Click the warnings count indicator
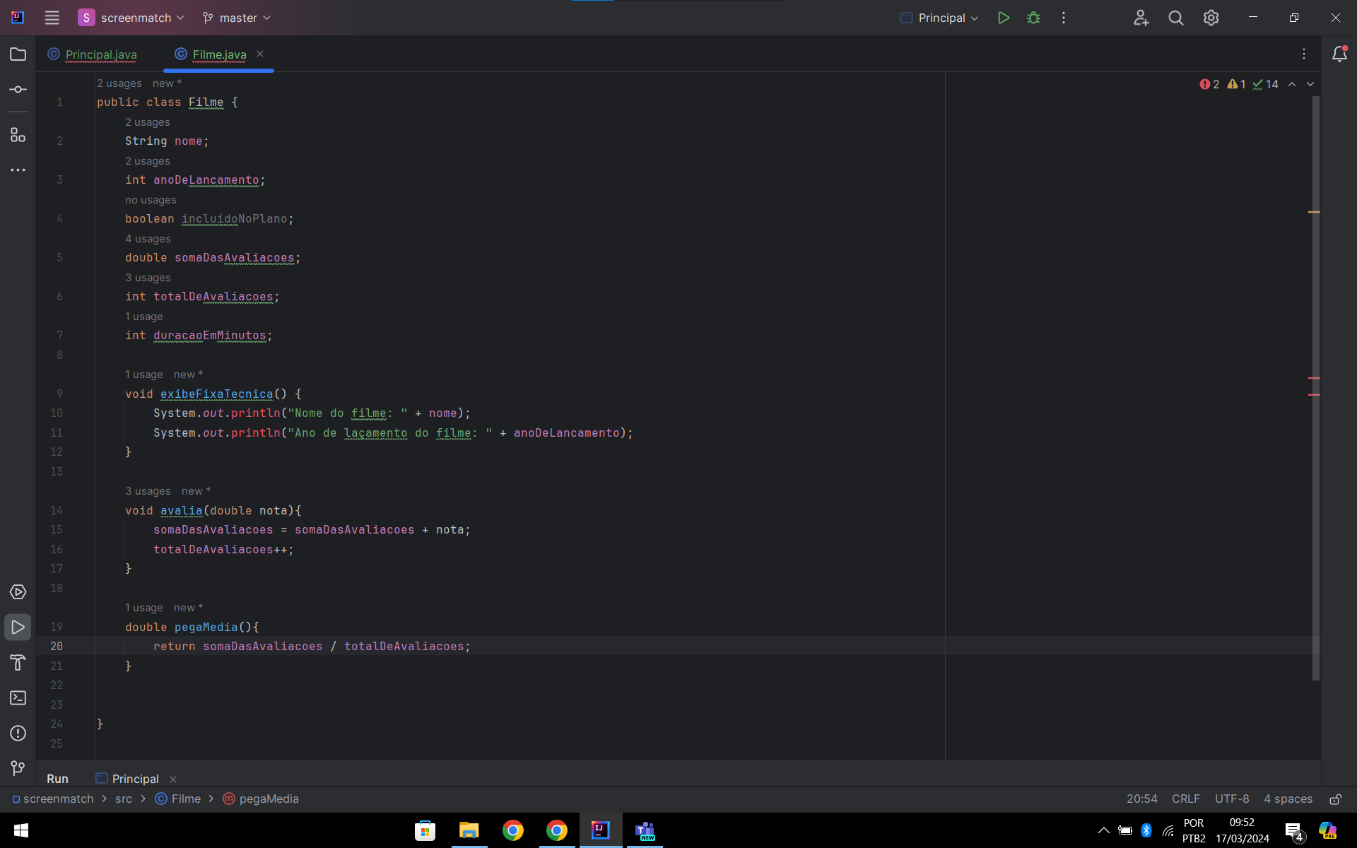 (1237, 84)
